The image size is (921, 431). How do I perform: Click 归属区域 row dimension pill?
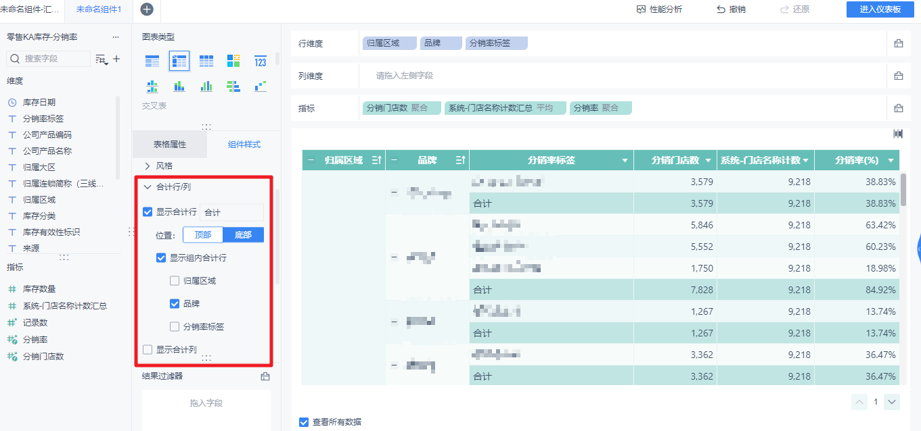click(x=390, y=43)
